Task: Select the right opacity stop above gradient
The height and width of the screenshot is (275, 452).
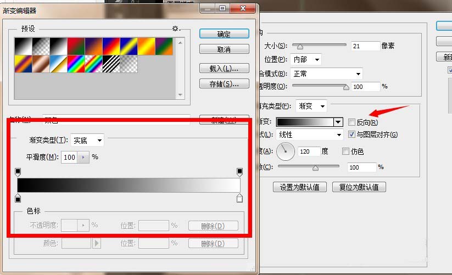Action: [x=239, y=172]
